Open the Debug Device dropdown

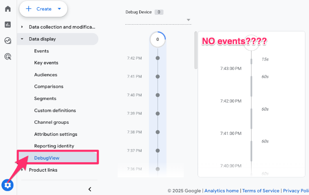pos(159,20)
